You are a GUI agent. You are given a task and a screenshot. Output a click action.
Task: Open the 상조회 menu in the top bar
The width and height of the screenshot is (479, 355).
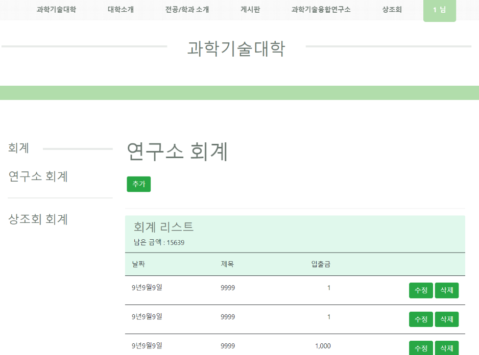click(x=391, y=9)
